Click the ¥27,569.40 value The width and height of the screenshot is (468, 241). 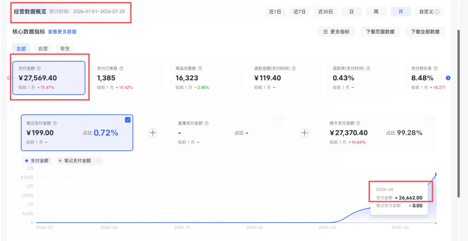[x=38, y=78]
